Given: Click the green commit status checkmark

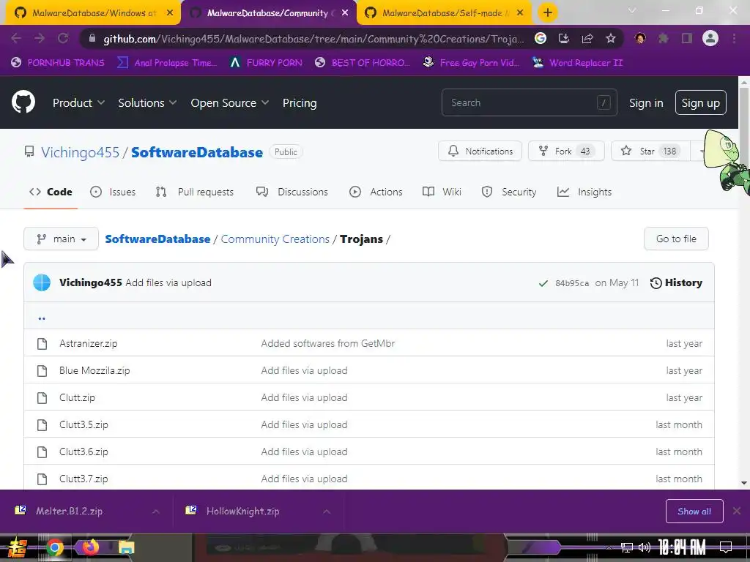Looking at the screenshot, I should click(543, 283).
